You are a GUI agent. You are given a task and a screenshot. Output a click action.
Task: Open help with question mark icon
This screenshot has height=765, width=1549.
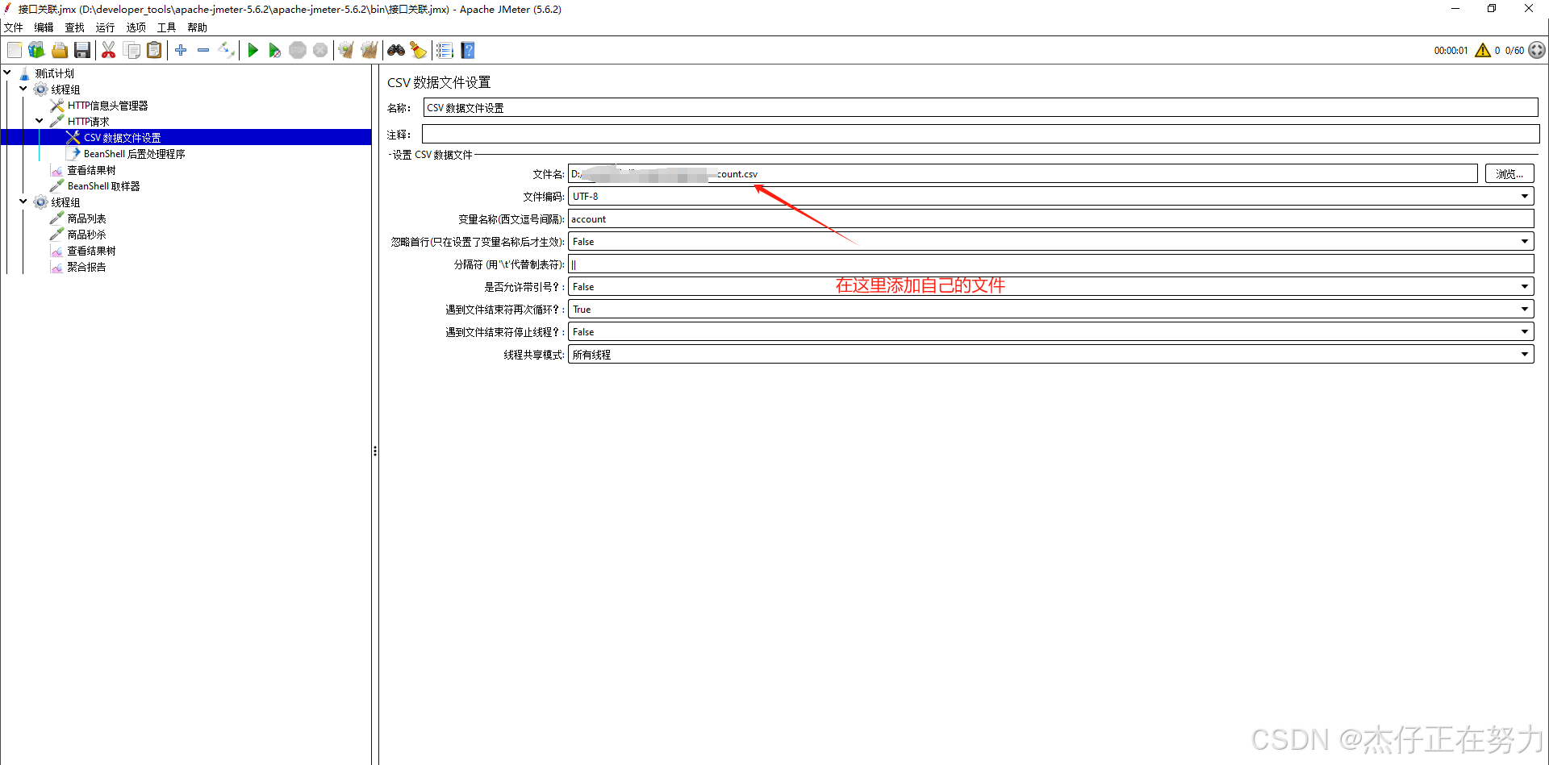point(468,51)
